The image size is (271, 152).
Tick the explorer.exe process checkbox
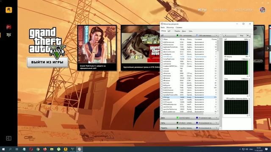162,88
